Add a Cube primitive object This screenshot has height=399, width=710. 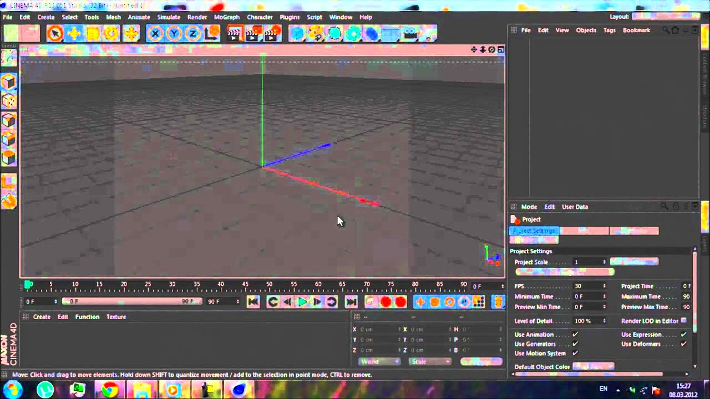297,34
